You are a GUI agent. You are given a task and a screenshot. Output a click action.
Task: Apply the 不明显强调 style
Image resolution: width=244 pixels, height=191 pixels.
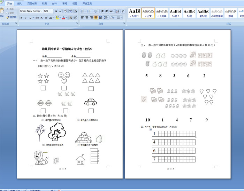(x=217, y=13)
